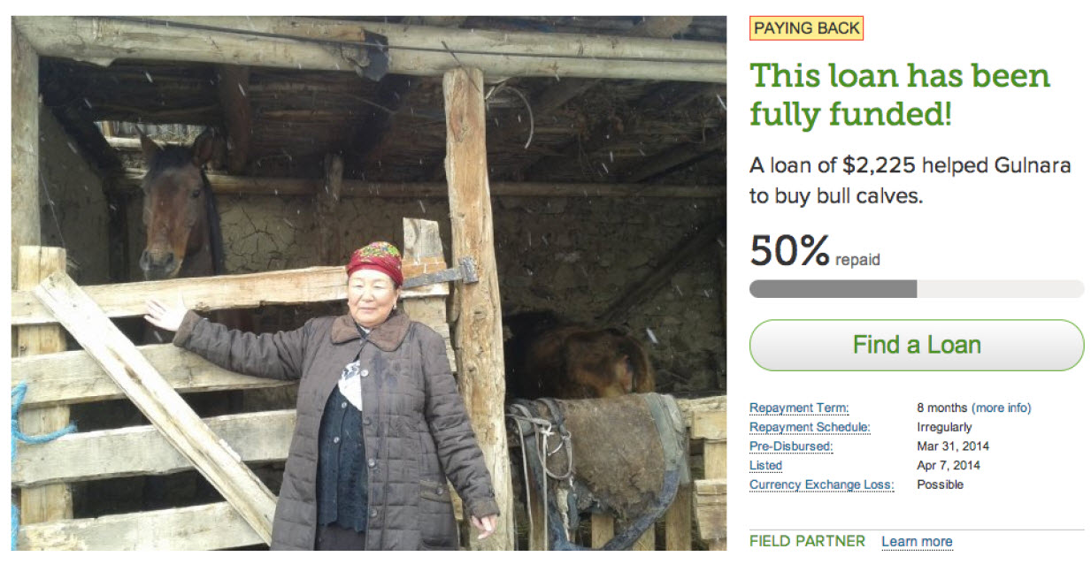
Task: Click the Find a Loan button
Action: [x=916, y=345]
